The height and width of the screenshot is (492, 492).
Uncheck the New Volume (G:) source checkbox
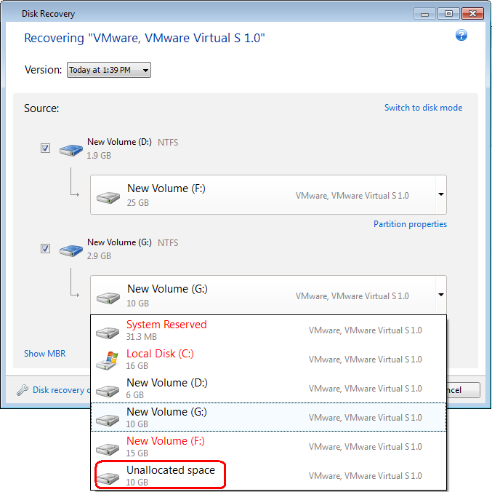45,248
